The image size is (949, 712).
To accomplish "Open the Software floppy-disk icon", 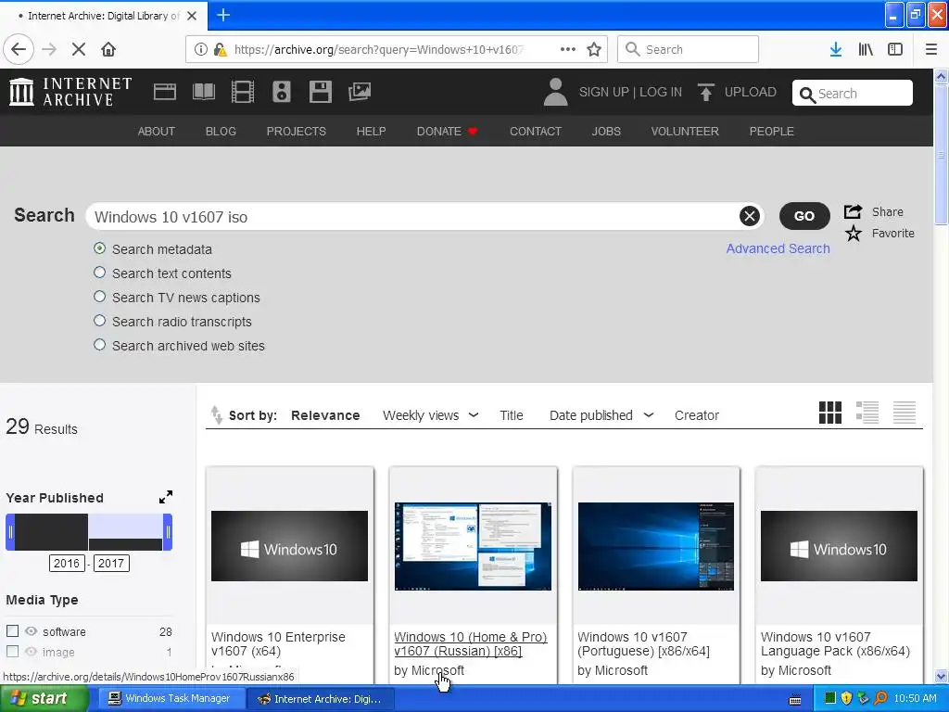I will (x=320, y=92).
